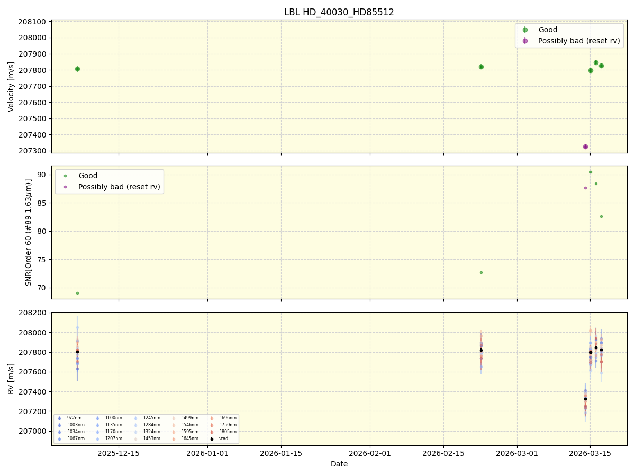Toggle Possibly bad (reset rv) in Velocity legend

pos(524,41)
